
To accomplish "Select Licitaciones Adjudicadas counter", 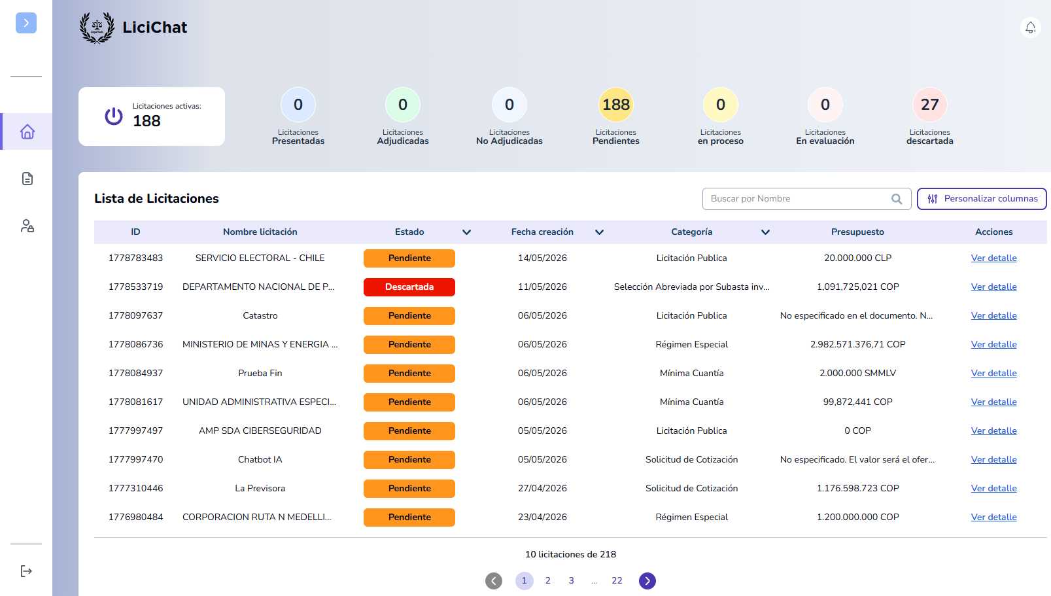I will (403, 105).
